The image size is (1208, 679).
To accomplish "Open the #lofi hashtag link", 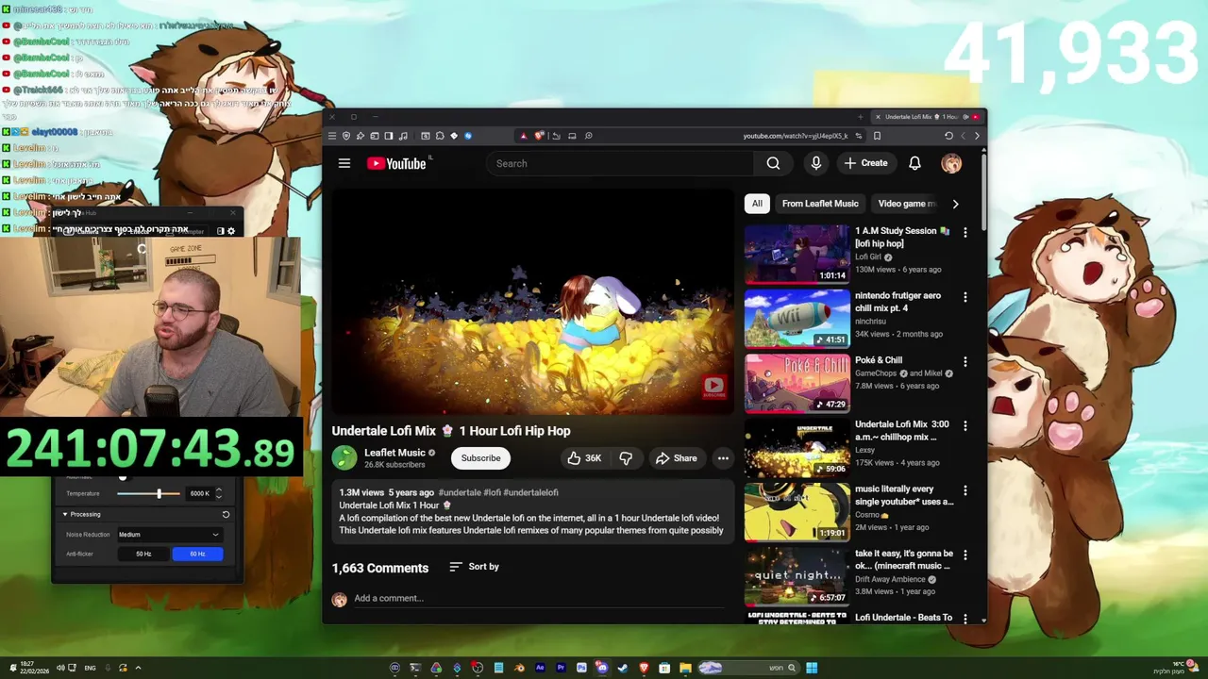I will 492,492.
